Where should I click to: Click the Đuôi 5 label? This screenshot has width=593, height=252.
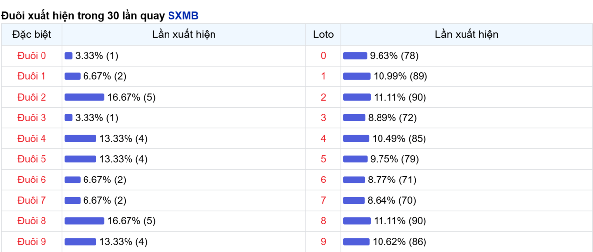pos(32,159)
